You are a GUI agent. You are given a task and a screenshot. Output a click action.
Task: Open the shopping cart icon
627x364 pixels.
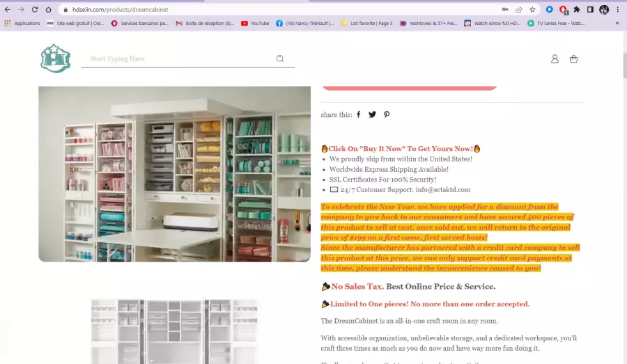tap(573, 59)
